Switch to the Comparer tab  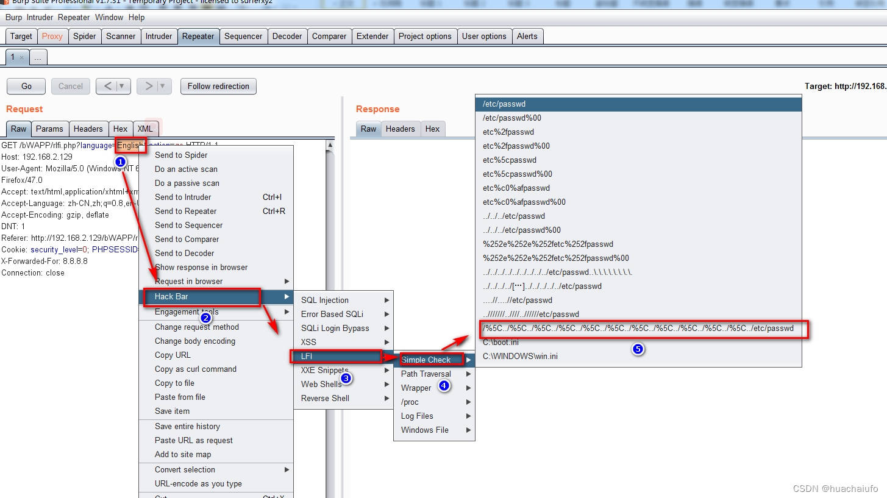329,36
